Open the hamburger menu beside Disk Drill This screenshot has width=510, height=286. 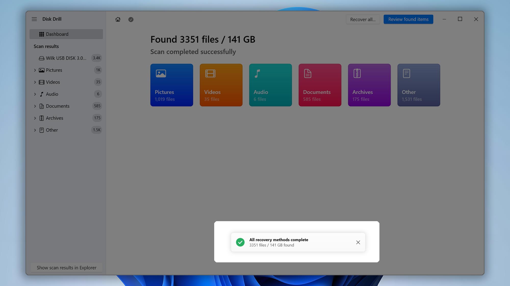click(34, 19)
